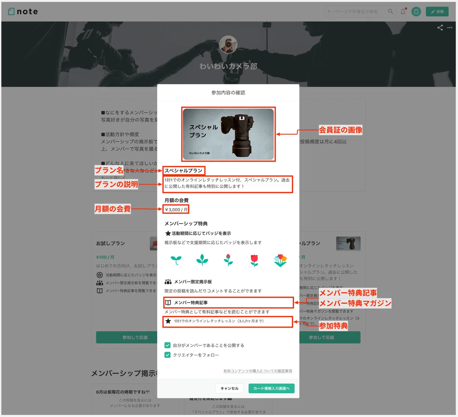The width and height of the screenshot is (458, 417).
Task: Click the search magnifier icon
Action: (390, 11)
